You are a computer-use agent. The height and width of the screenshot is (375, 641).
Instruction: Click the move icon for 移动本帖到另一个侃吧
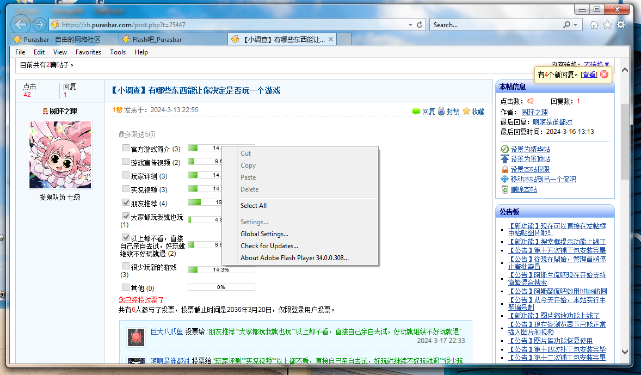click(x=505, y=179)
